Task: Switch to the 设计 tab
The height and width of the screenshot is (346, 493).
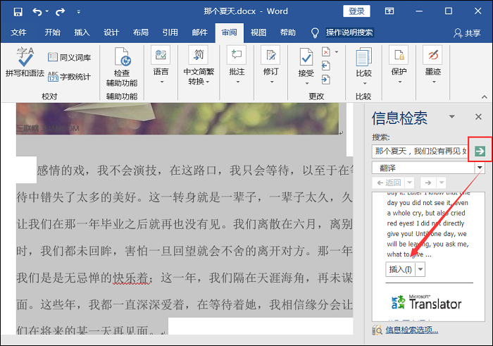Action: [x=111, y=32]
